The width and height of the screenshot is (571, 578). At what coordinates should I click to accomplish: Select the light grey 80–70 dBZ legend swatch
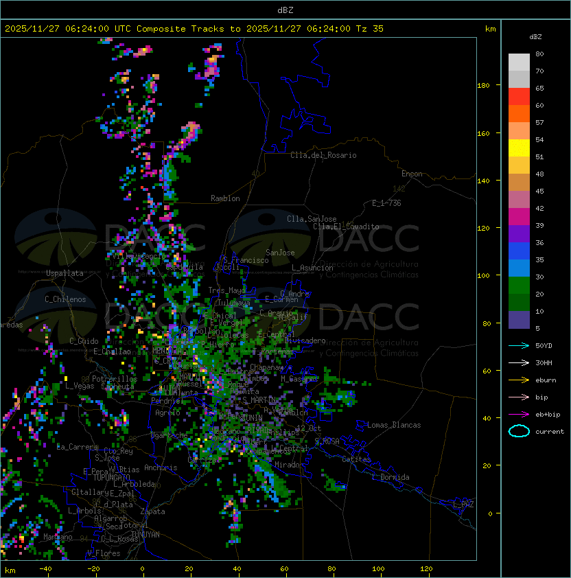[x=519, y=62]
